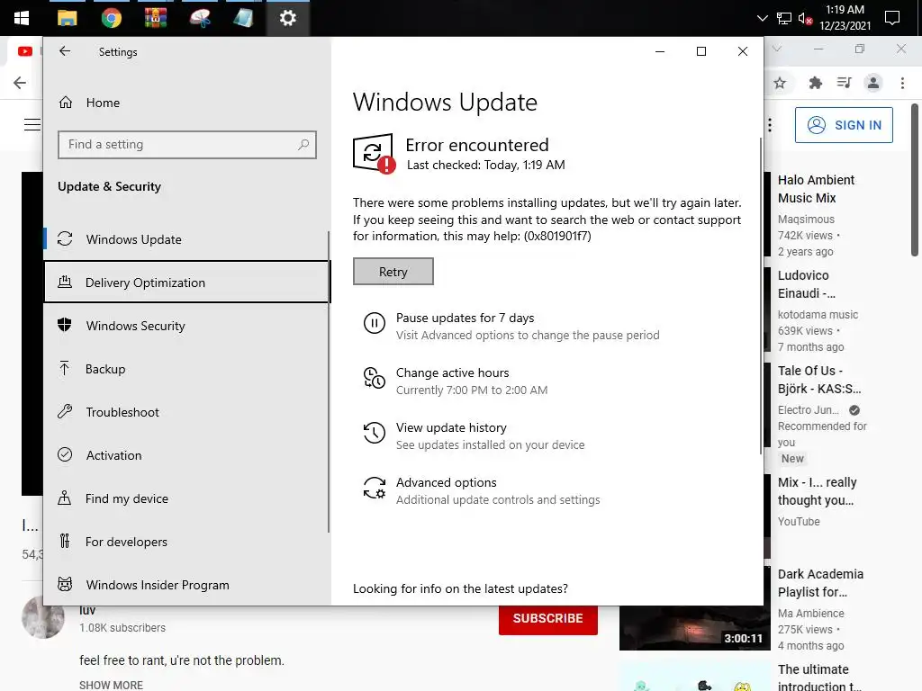Click the Troubleshoot wrench icon
The height and width of the screenshot is (691, 922).
tap(65, 411)
